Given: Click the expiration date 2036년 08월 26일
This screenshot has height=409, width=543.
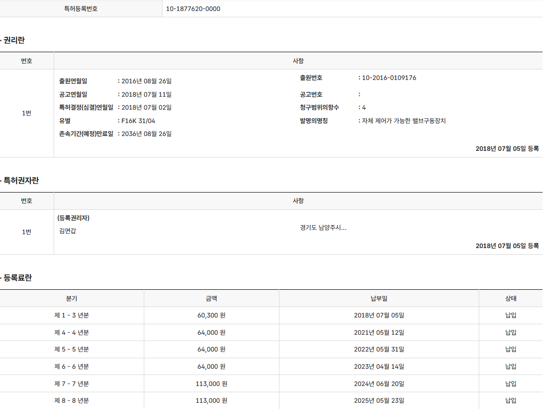Looking at the screenshot, I should [146, 134].
